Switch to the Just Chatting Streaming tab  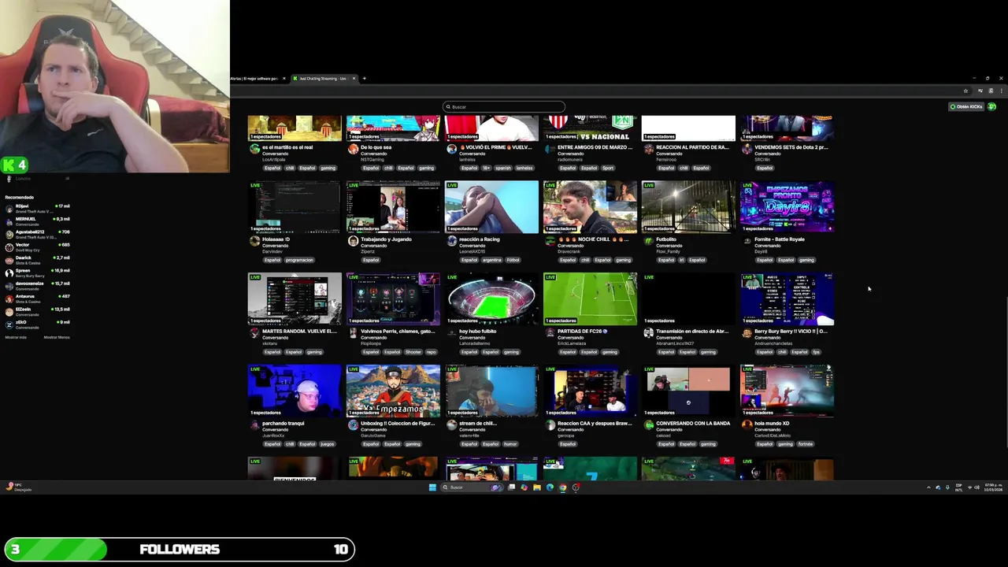(323, 79)
